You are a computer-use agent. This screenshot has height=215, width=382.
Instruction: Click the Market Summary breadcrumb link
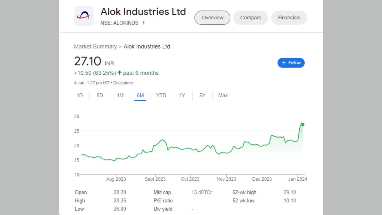point(95,47)
